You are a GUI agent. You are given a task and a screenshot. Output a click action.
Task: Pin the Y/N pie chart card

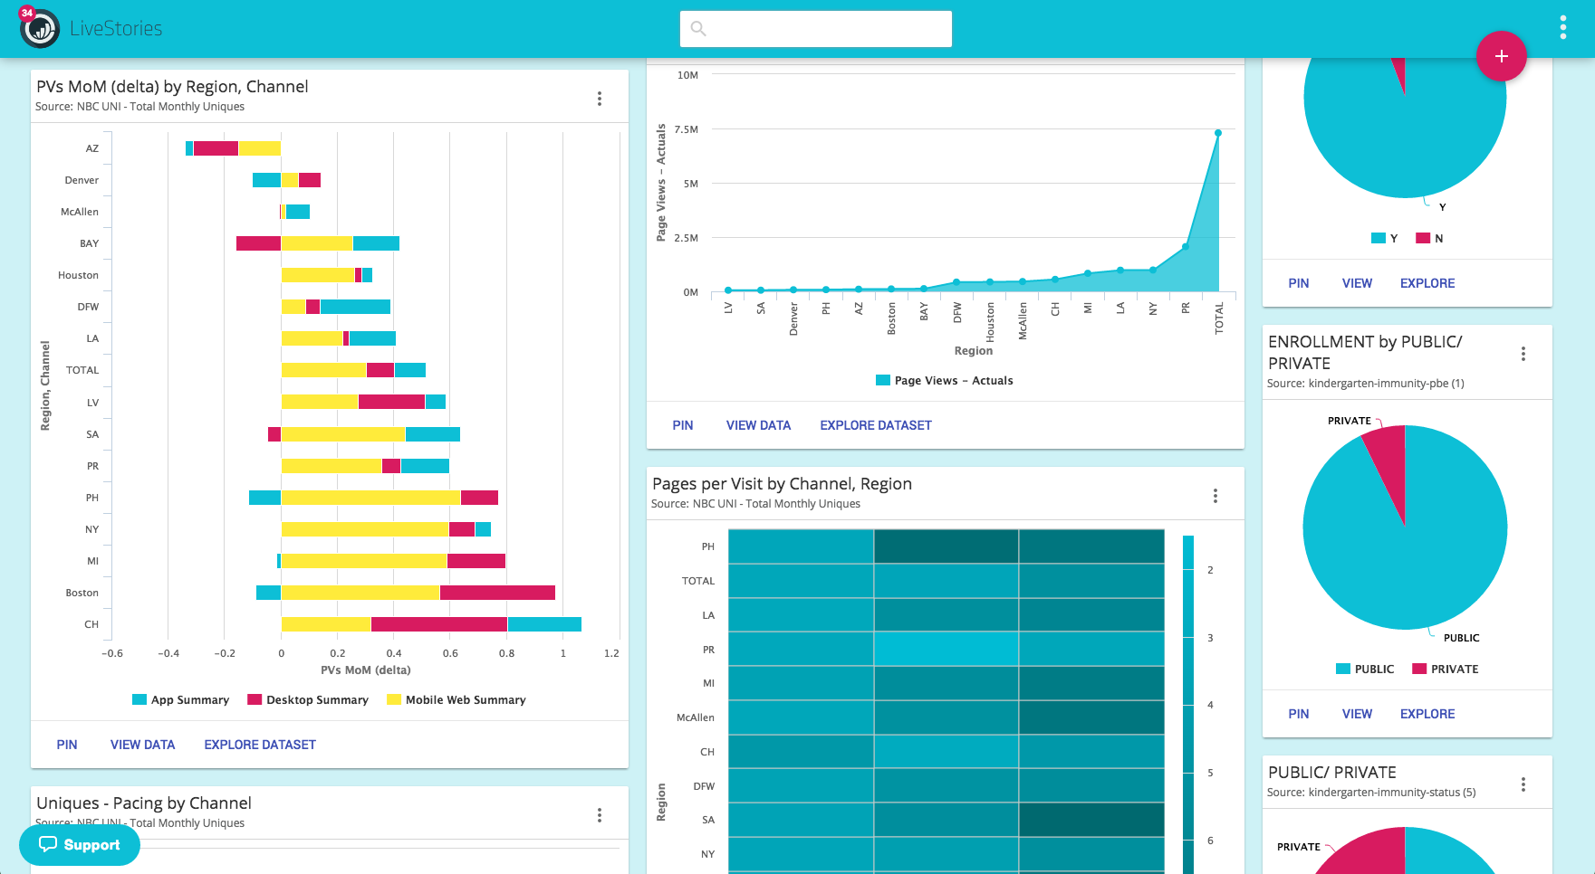(x=1299, y=283)
